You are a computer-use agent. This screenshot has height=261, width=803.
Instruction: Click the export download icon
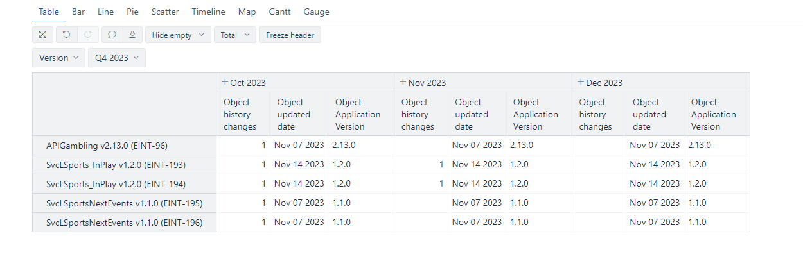click(x=132, y=35)
